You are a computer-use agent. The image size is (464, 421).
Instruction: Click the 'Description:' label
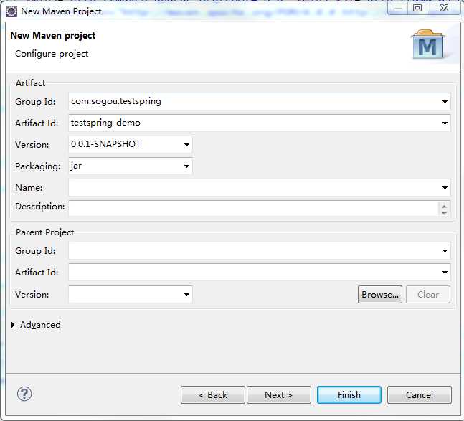(x=40, y=207)
